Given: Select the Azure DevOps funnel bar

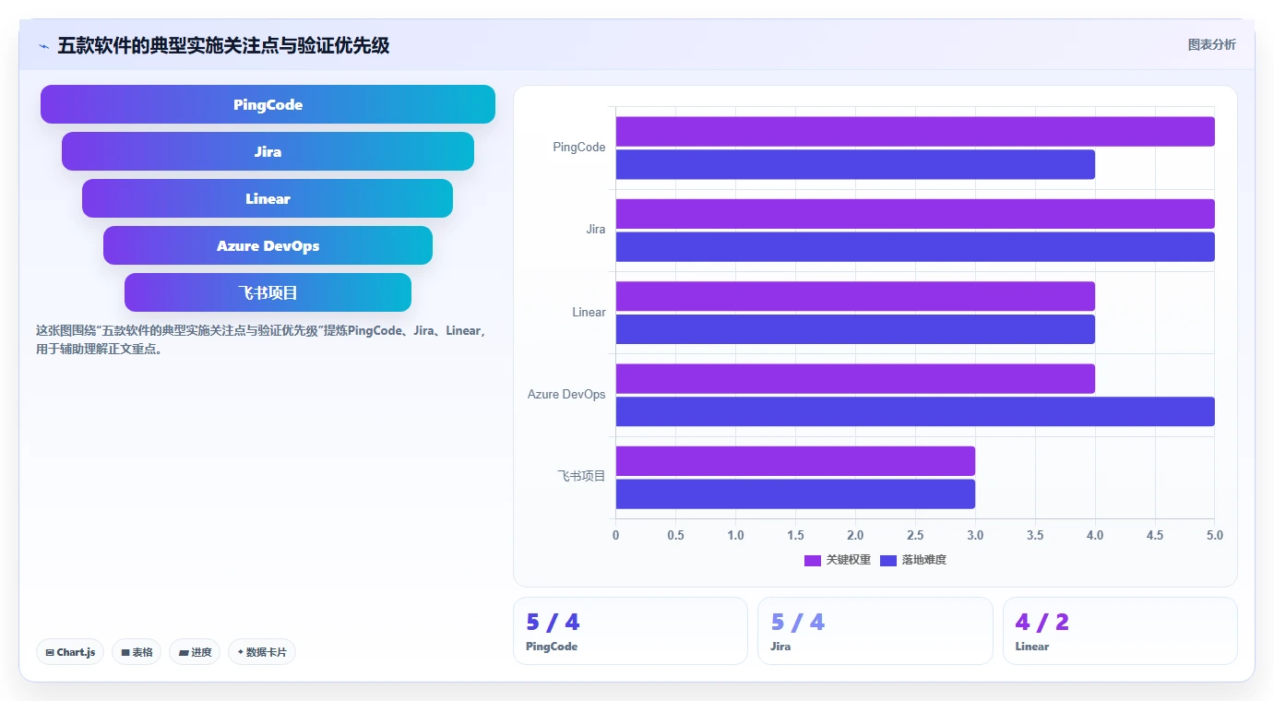Looking at the screenshot, I should coord(268,245).
